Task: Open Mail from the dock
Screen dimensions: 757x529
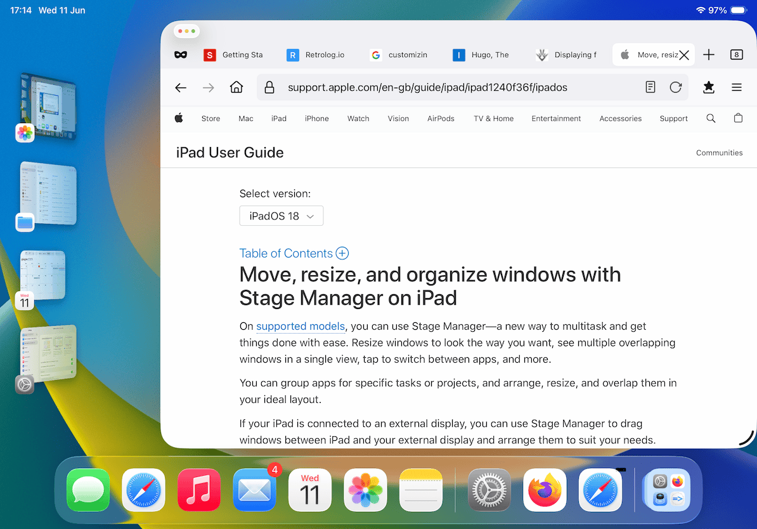Action: click(x=254, y=490)
